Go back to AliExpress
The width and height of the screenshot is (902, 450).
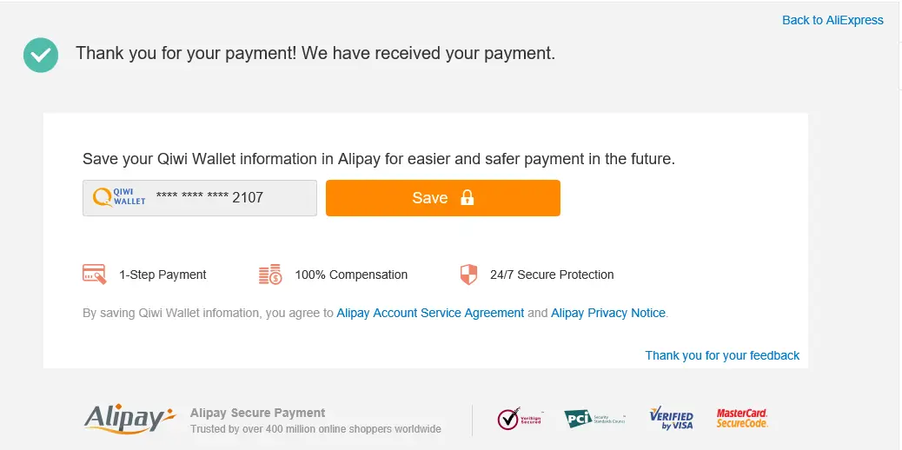pyautogui.click(x=832, y=20)
